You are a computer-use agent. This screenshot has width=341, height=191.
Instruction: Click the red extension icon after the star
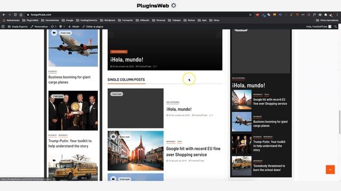pyautogui.click(x=257, y=15)
